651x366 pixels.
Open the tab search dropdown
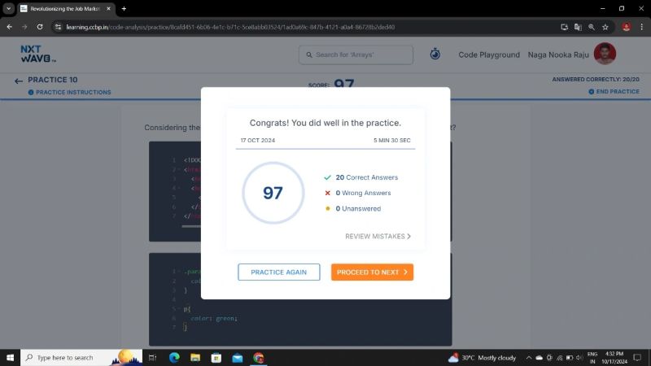coord(8,8)
